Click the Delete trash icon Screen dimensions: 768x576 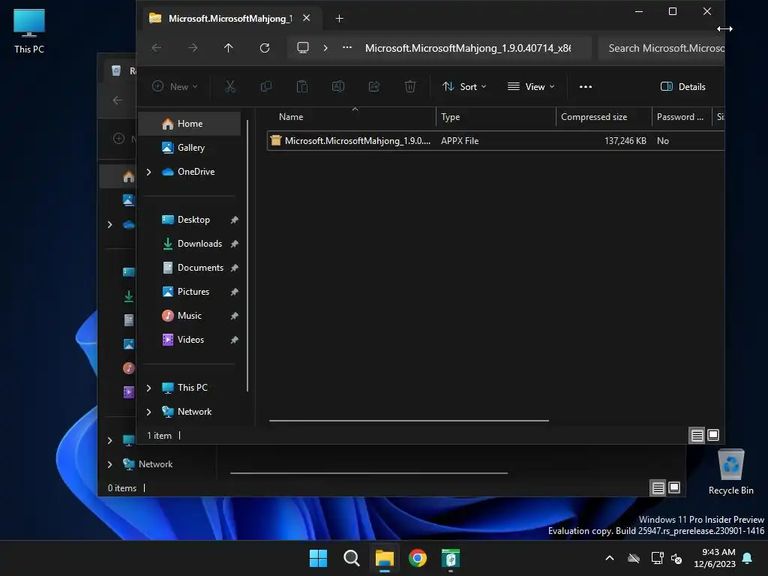coord(410,87)
